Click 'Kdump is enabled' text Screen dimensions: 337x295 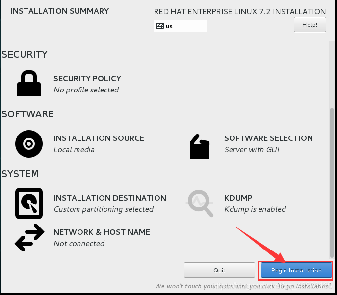tap(255, 209)
